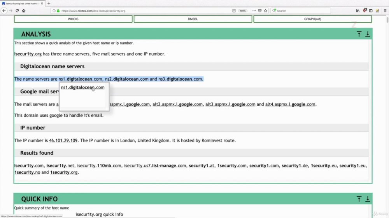Open the isecur1ty.us7.list-manage.com link
The width and height of the screenshot is (389, 218).
pyautogui.click(x=155, y=166)
